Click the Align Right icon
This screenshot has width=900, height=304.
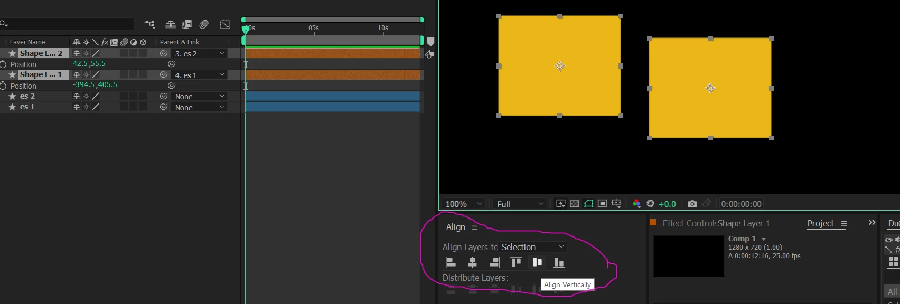[x=494, y=262]
